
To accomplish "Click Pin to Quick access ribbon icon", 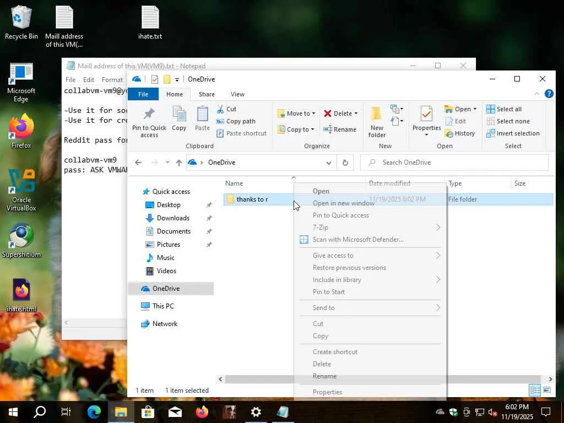I will coord(149,122).
